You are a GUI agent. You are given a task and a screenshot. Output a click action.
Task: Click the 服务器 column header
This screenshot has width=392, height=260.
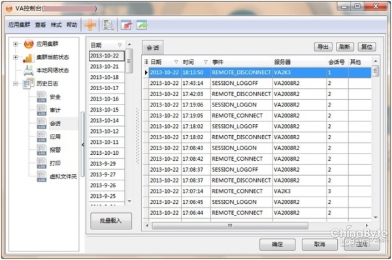(299, 62)
